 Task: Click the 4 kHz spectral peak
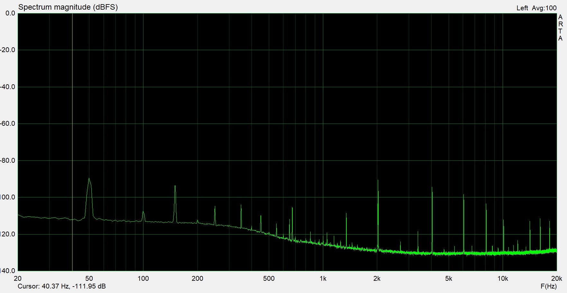point(432,188)
